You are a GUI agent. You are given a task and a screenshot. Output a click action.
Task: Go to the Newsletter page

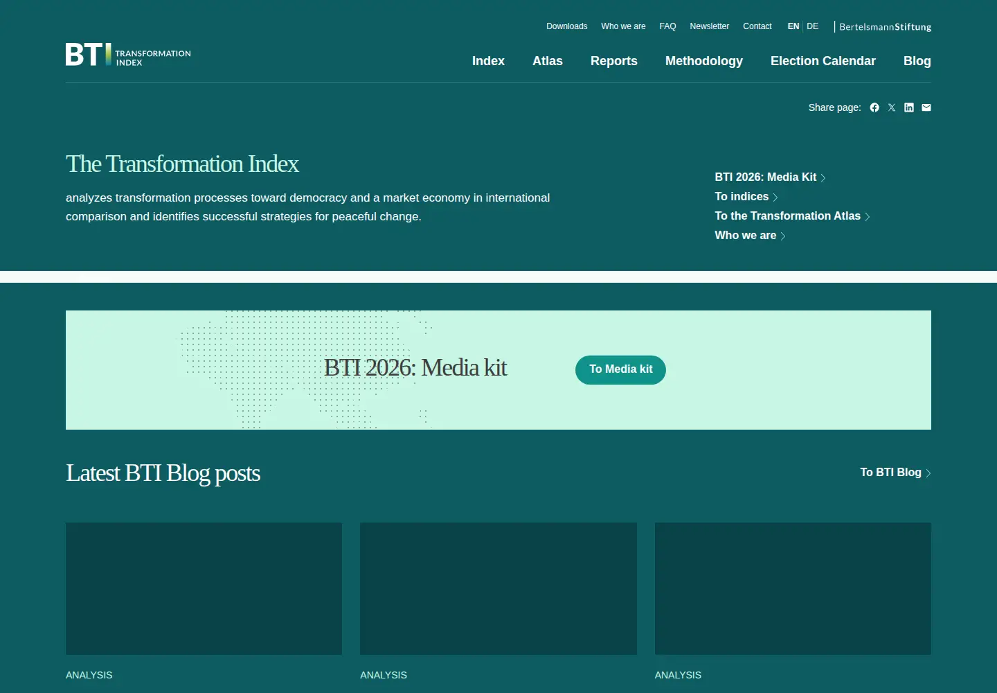point(710,26)
